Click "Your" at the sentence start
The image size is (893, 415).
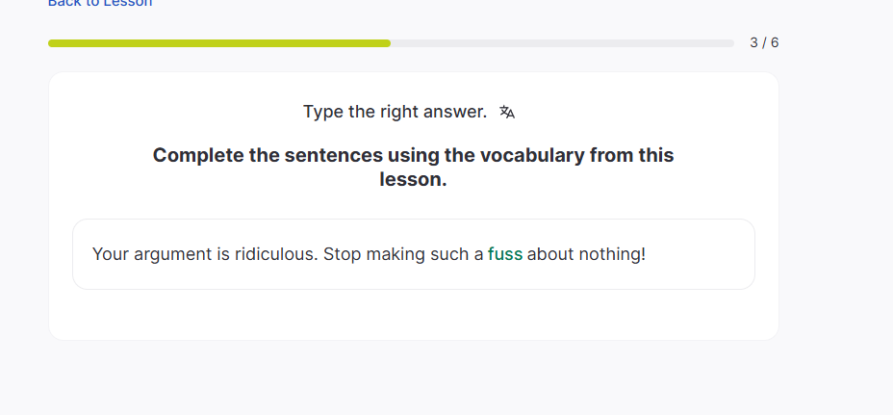pyautogui.click(x=111, y=254)
